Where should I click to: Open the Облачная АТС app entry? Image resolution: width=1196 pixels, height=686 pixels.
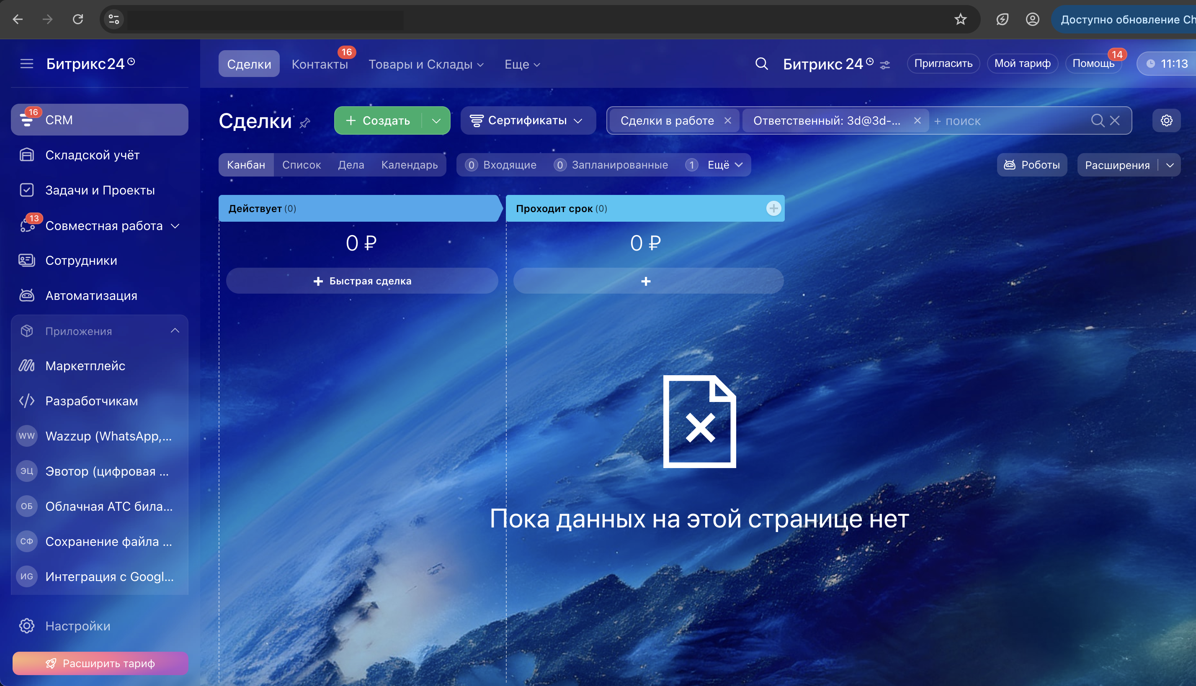pyautogui.click(x=100, y=507)
